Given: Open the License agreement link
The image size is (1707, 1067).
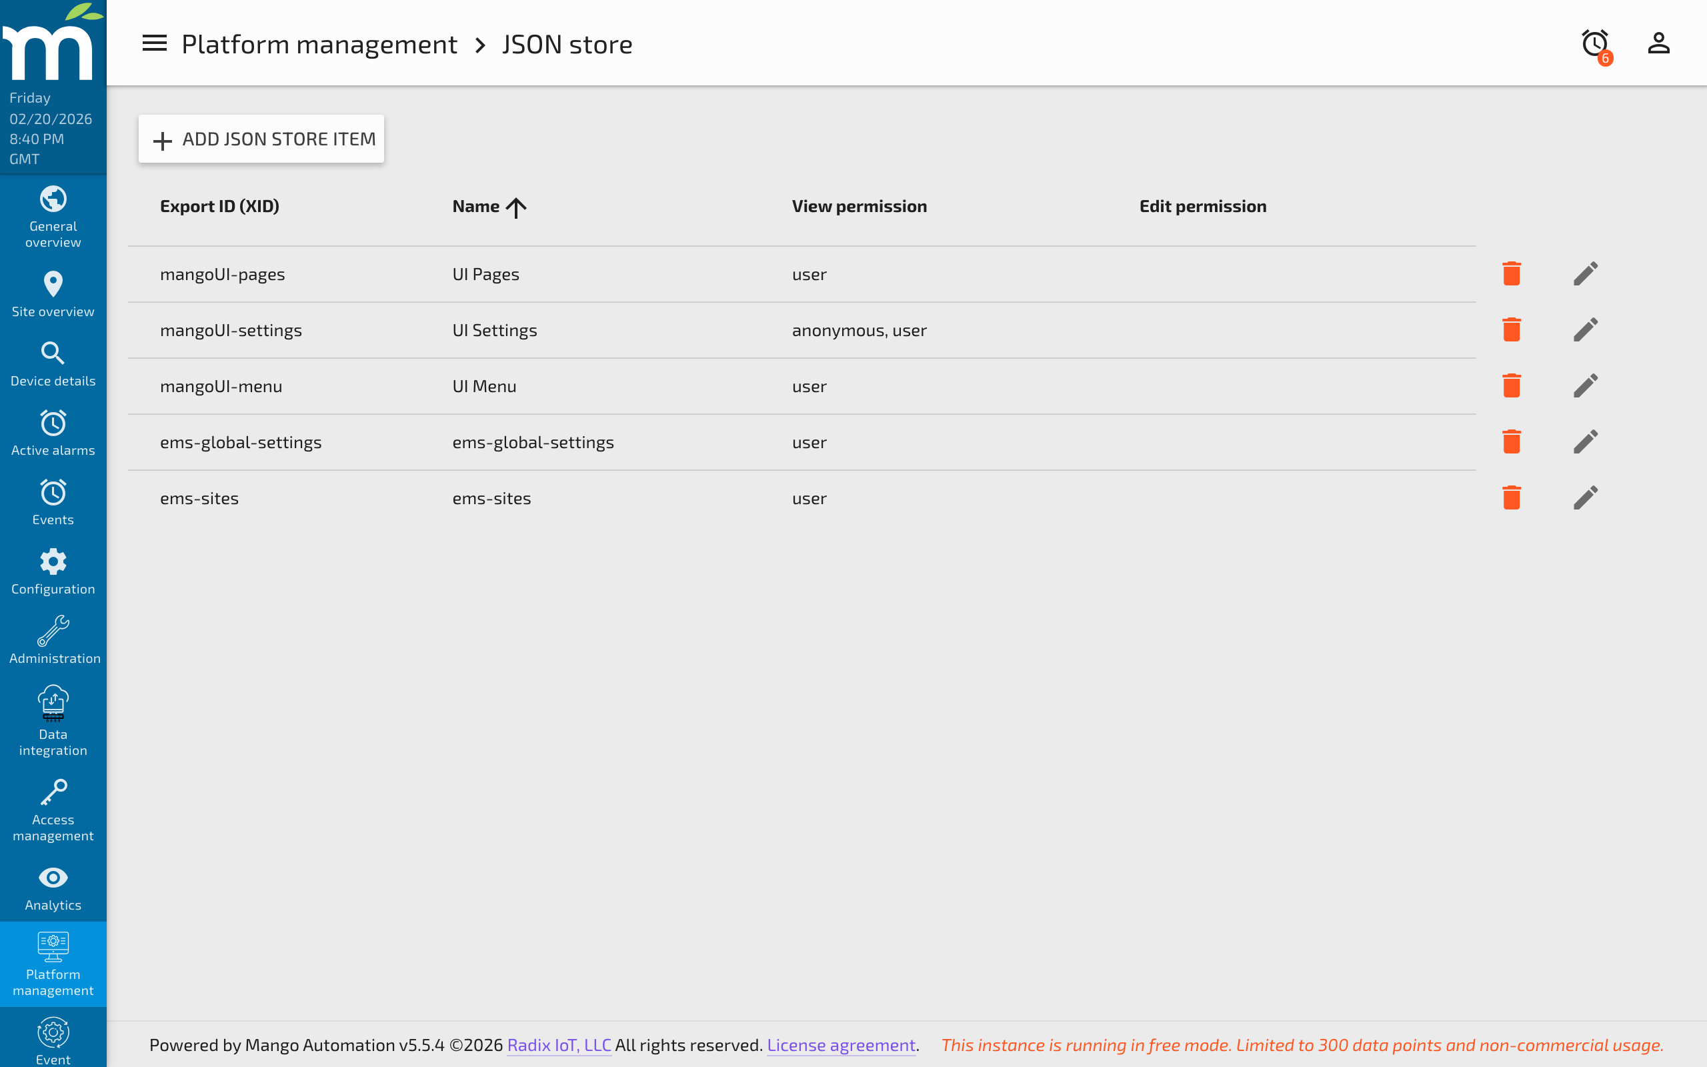Looking at the screenshot, I should point(841,1045).
